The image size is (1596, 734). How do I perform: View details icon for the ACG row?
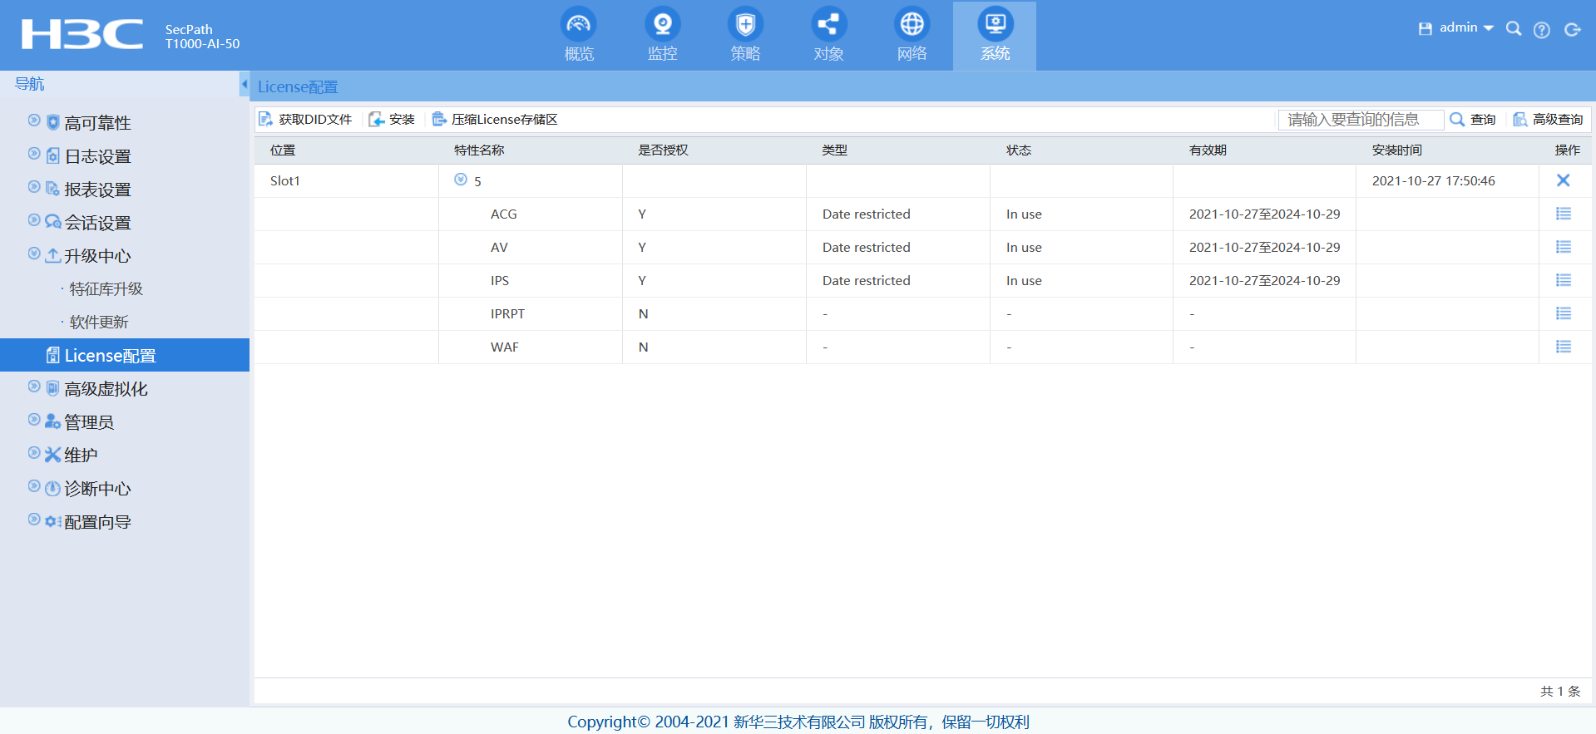(x=1563, y=214)
